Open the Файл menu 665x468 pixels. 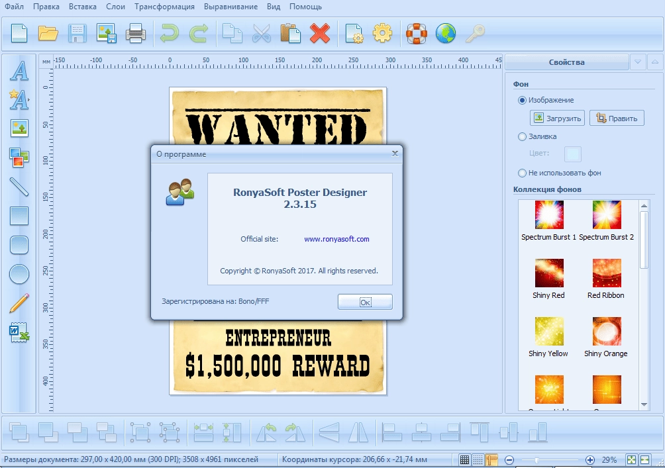[14, 7]
